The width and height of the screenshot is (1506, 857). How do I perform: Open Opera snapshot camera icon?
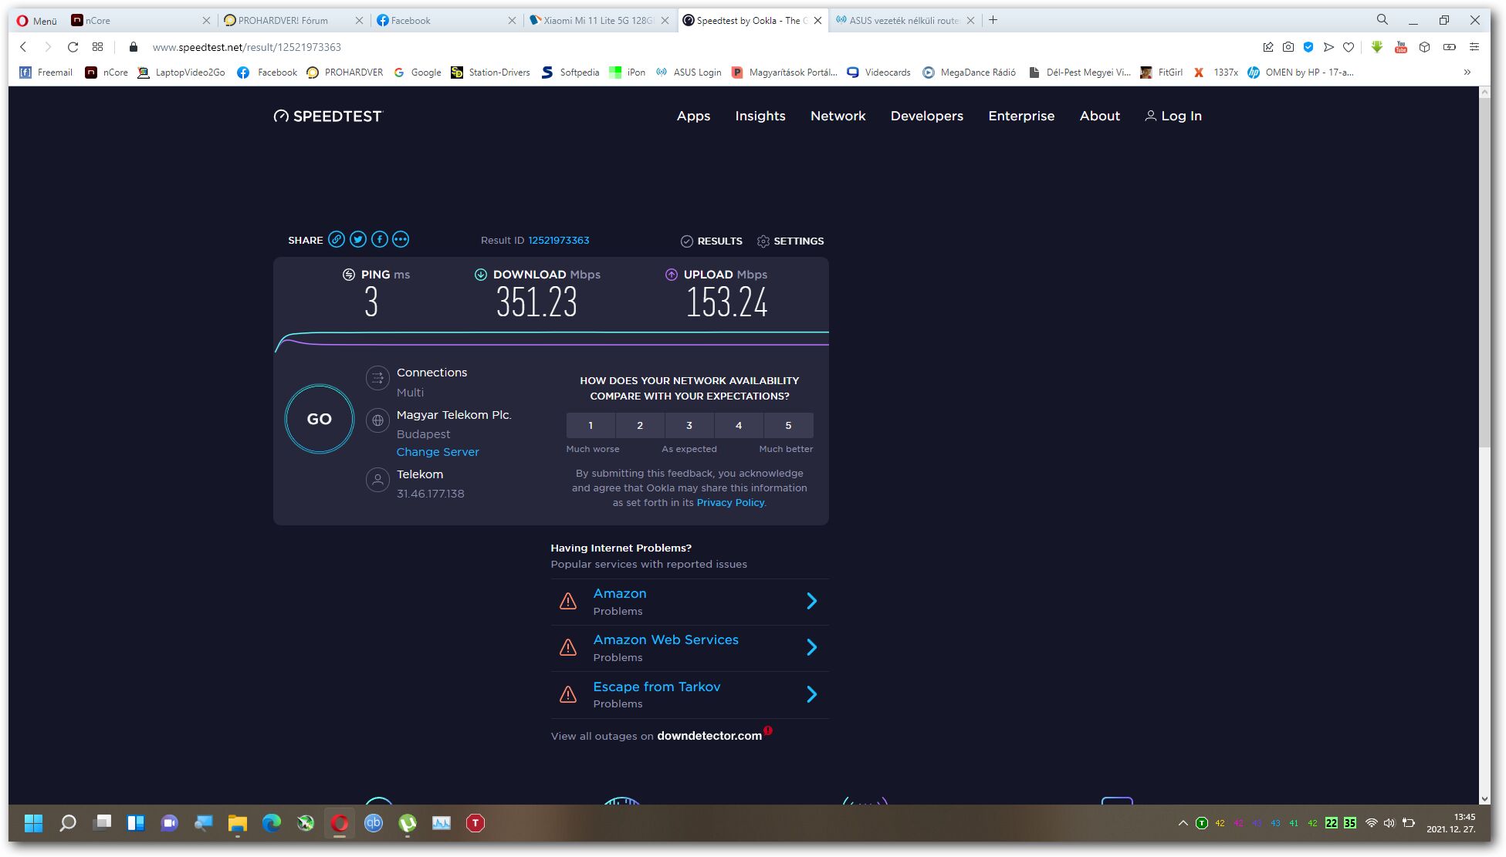(1288, 47)
